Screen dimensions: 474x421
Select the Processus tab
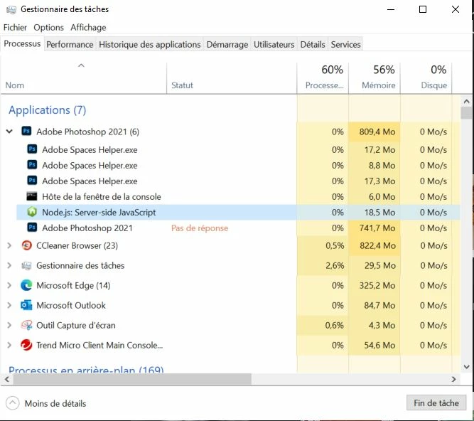22,43
